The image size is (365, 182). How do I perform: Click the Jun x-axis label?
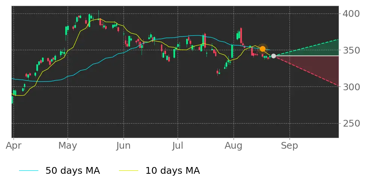point(124,146)
